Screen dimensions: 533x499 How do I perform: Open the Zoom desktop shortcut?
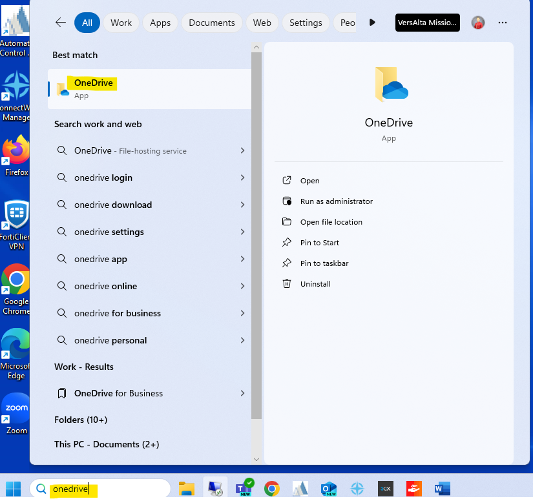15,414
